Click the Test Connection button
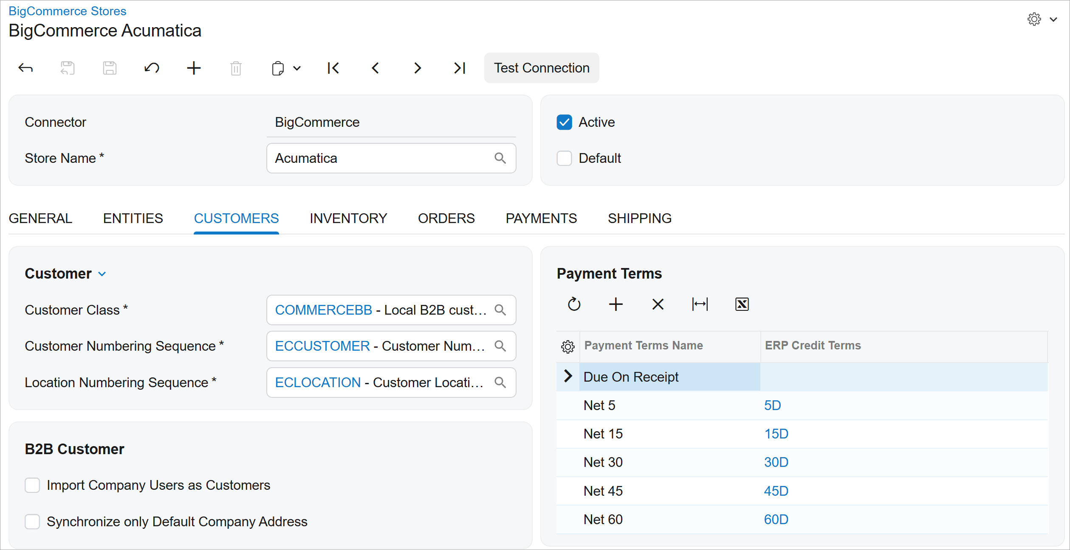1070x550 pixels. point(542,68)
